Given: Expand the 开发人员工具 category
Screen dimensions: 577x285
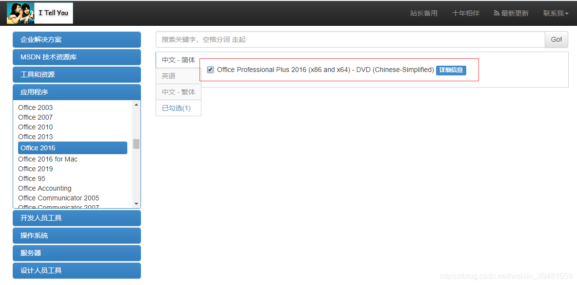Looking at the screenshot, I should click(77, 218).
